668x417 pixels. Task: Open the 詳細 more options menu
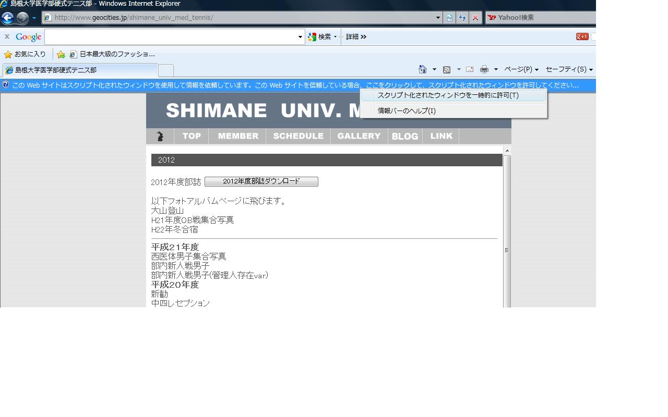pos(356,36)
